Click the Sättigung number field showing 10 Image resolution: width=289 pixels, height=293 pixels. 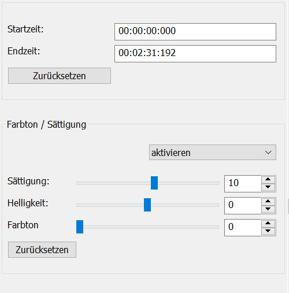(x=243, y=184)
